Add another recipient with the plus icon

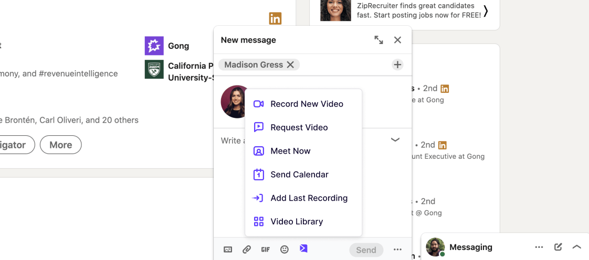[x=397, y=65]
